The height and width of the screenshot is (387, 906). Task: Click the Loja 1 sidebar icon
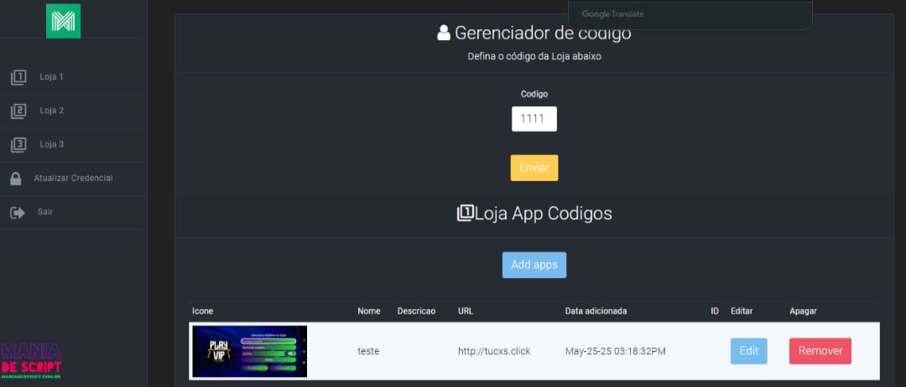pos(18,77)
